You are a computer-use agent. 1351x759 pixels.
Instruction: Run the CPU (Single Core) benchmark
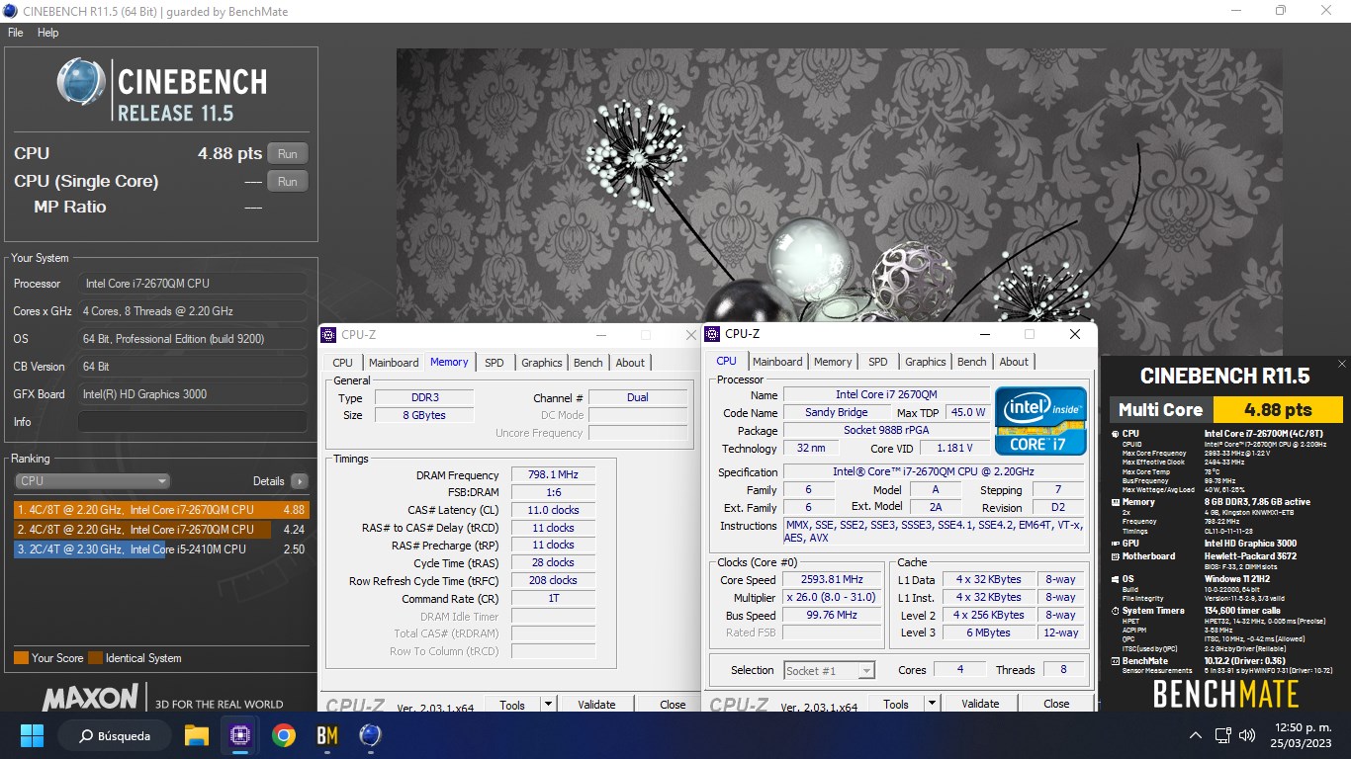(287, 181)
